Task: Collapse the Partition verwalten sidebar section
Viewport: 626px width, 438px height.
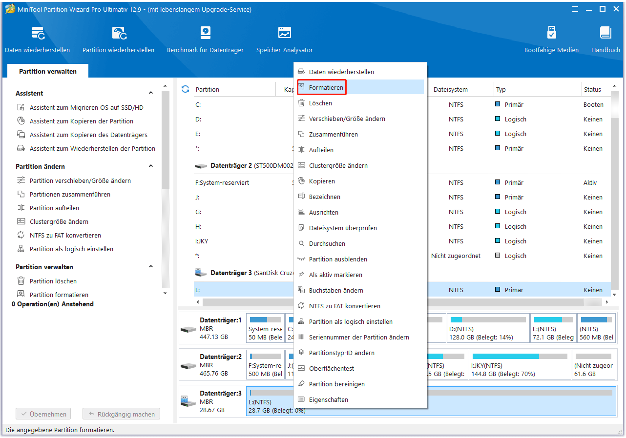Action: 151,267
